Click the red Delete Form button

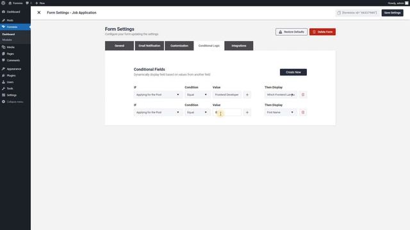pos(322,32)
